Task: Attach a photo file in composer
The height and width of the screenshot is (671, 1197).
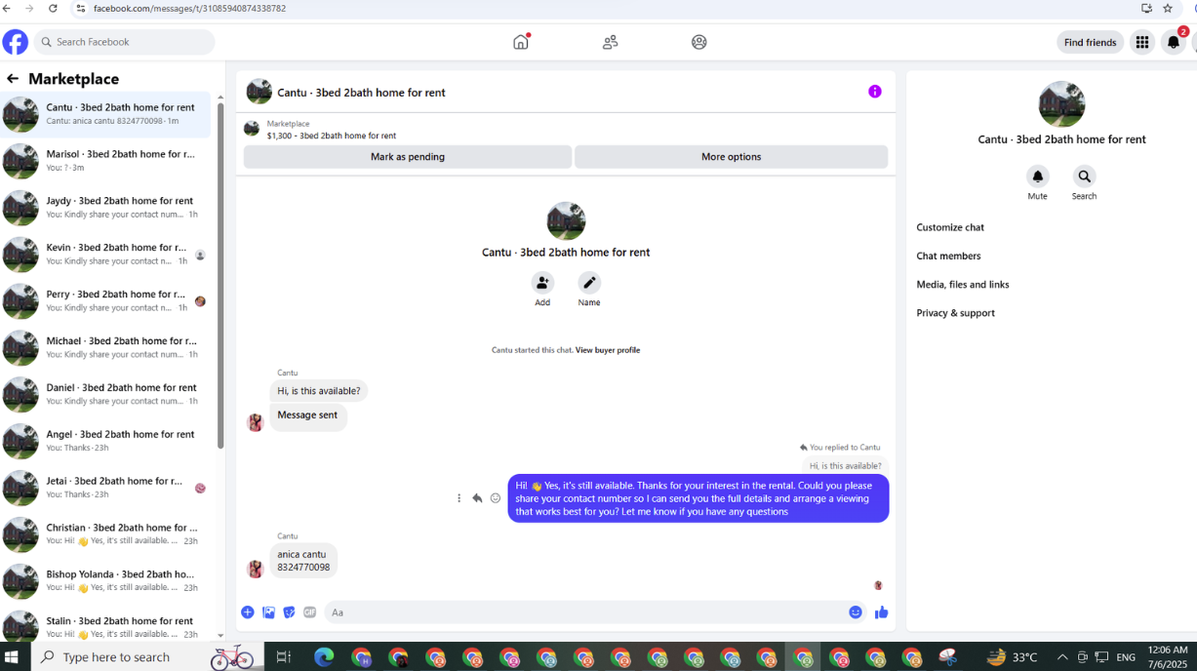Action: coord(268,612)
